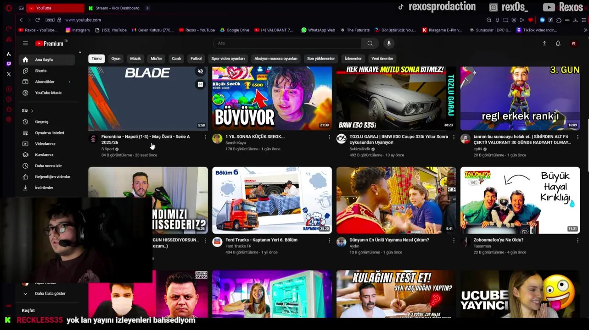Screen dimensions: 589x330
Task: Toggle the VPN badge in address bar
Action: tap(50, 20)
